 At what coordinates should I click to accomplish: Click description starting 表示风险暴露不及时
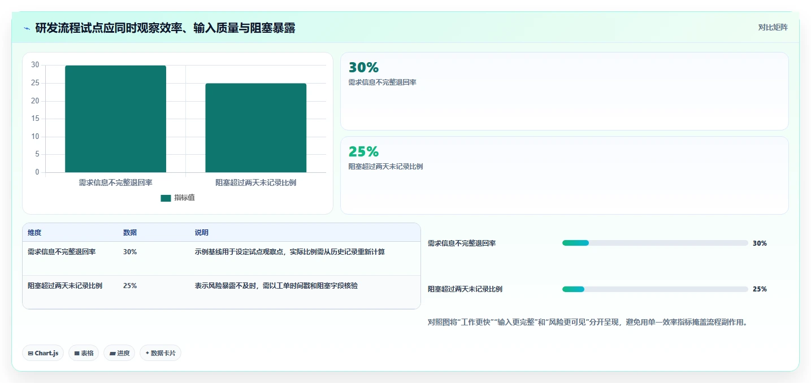276,286
